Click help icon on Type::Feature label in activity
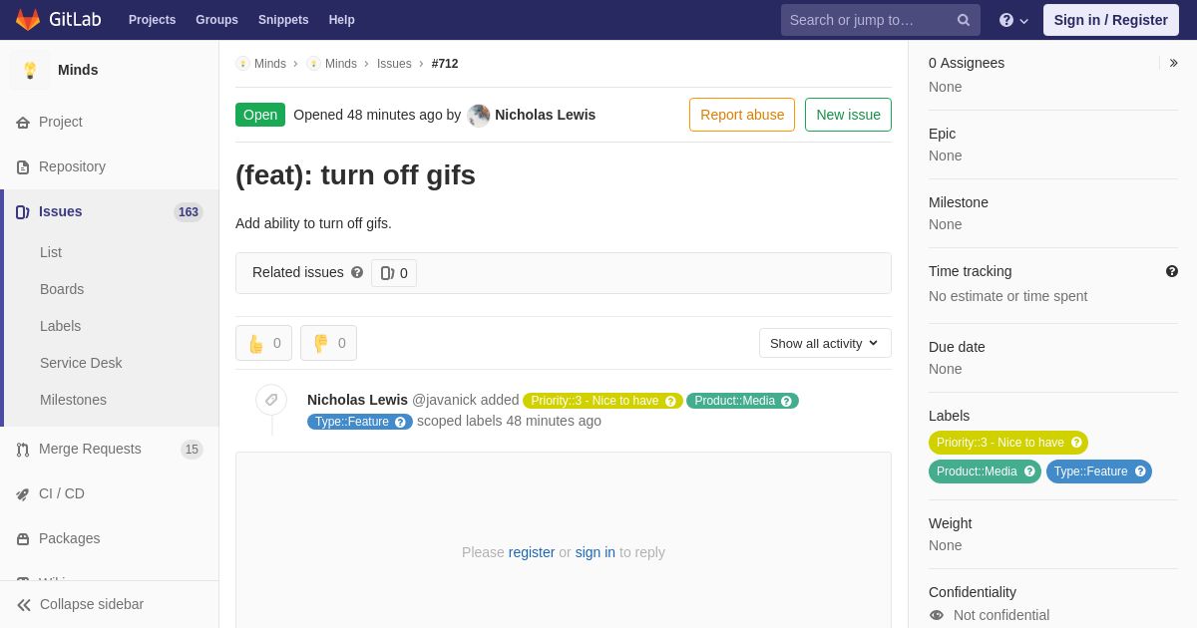The width and height of the screenshot is (1197, 628). (x=400, y=422)
